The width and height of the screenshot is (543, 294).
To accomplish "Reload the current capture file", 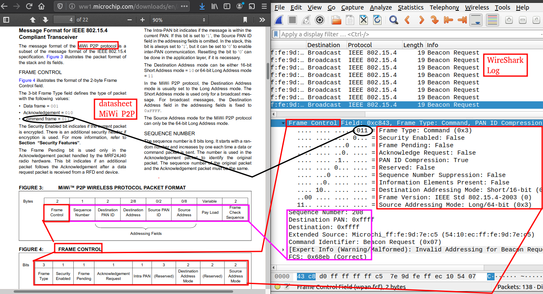I will pyautogui.click(x=377, y=20).
